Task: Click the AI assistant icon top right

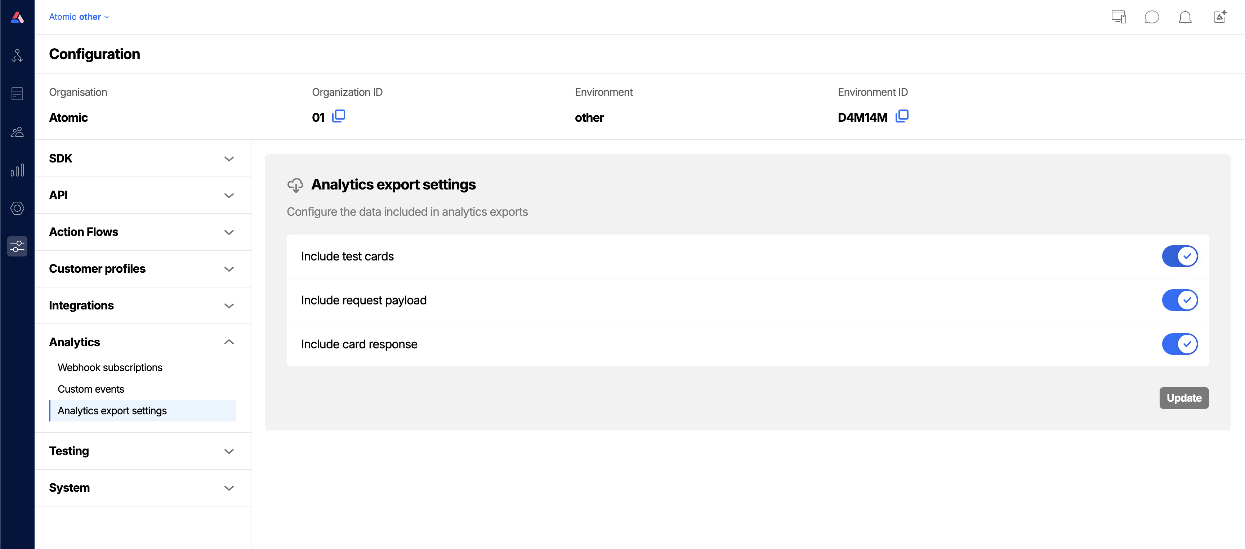Action: [x=1220, y=17]
